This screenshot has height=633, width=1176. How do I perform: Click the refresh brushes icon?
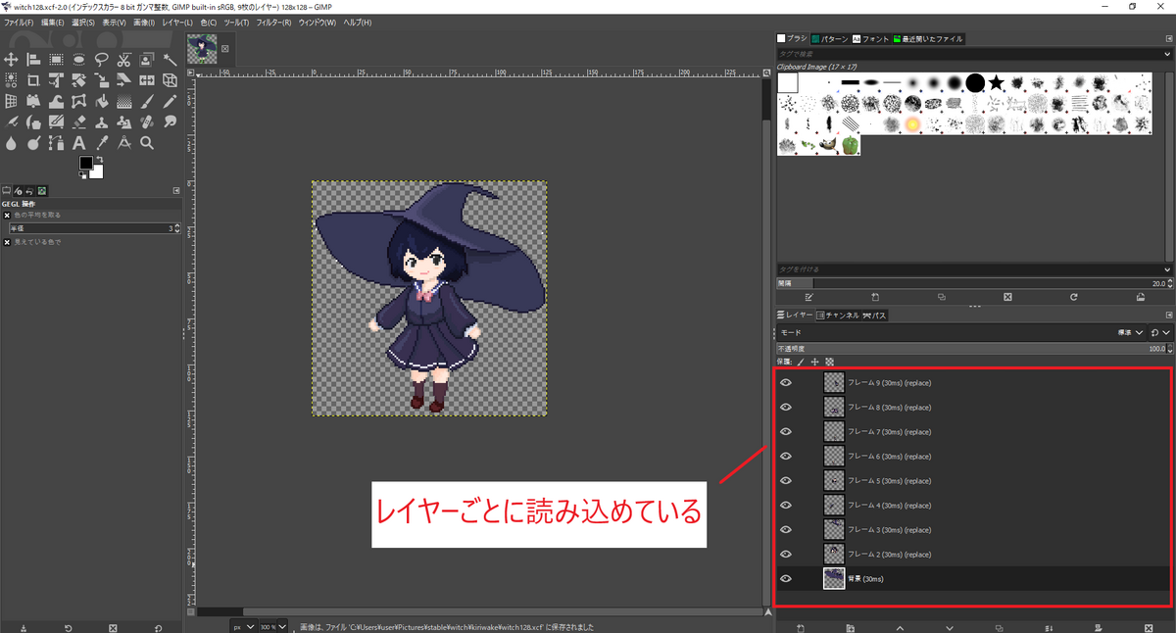coord(1074,297)
